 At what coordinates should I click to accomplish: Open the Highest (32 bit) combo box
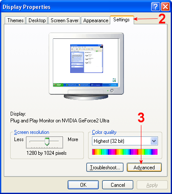pos(125,141)
